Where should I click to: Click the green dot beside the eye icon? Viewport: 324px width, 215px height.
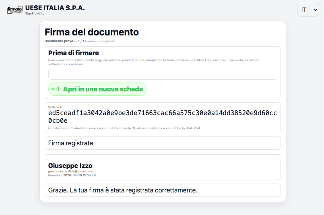(x=53, y=89)
